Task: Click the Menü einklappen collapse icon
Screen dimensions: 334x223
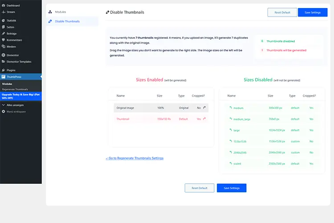Action: point(4,111)
